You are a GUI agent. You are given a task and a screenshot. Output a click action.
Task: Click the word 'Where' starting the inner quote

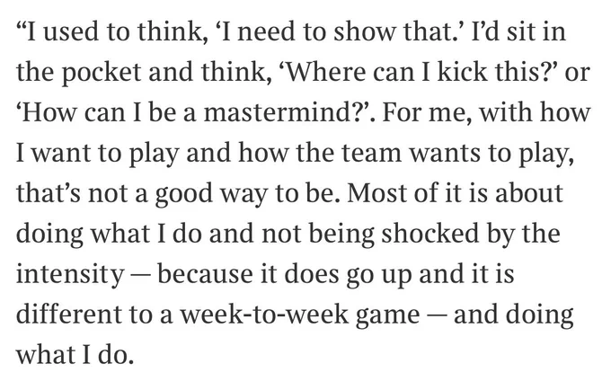click(x=326, y=72)
